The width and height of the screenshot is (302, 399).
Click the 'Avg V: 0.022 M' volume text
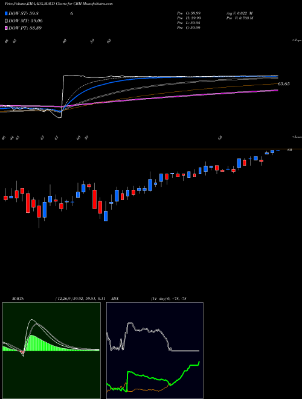[239, 13]
